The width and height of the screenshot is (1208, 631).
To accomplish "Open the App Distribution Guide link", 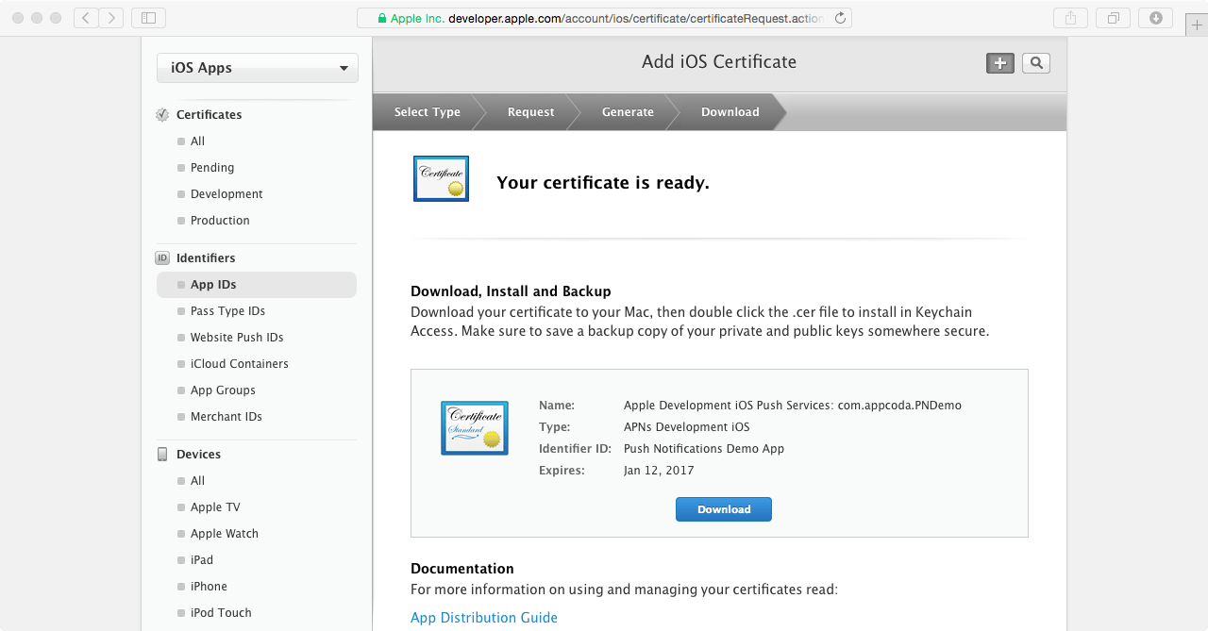I will coord(484,618).
